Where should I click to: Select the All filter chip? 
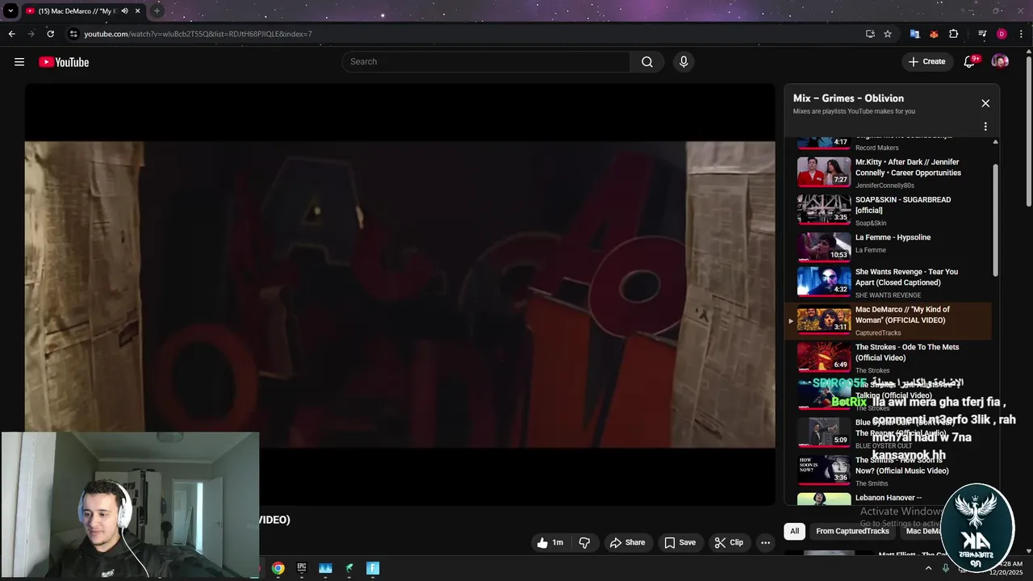pos(794,531)
